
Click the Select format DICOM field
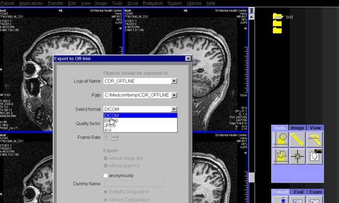[138, 109]
